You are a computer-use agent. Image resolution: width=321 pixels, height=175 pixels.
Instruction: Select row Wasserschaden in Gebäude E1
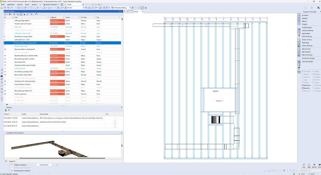tap(62, 49)
